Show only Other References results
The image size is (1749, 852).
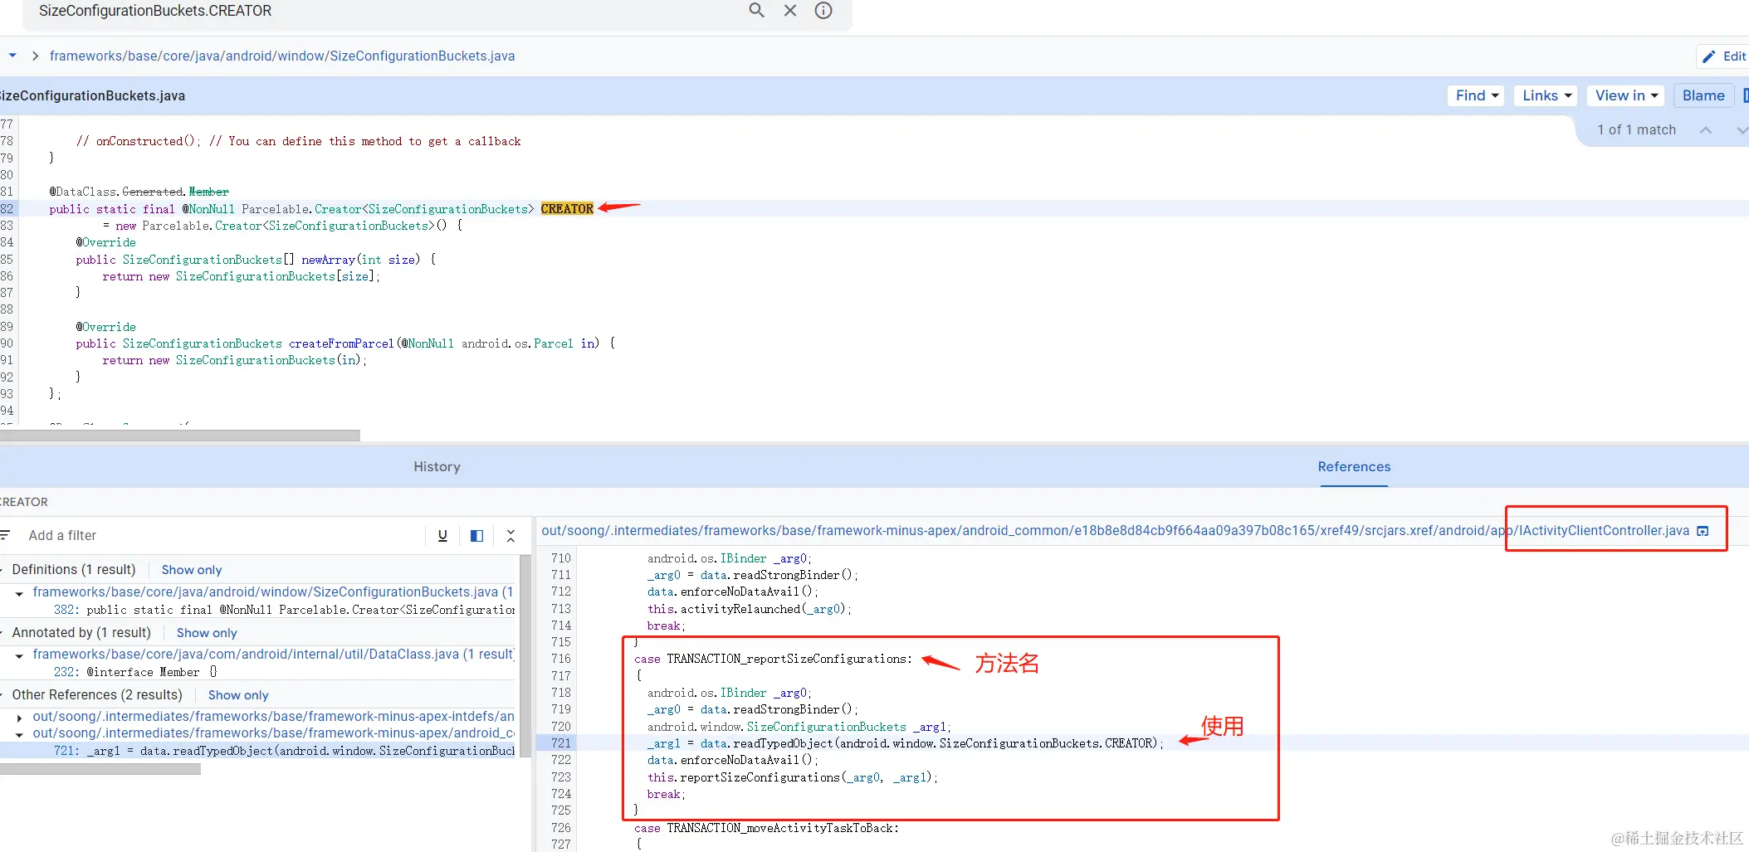click(x=238, y=695)
